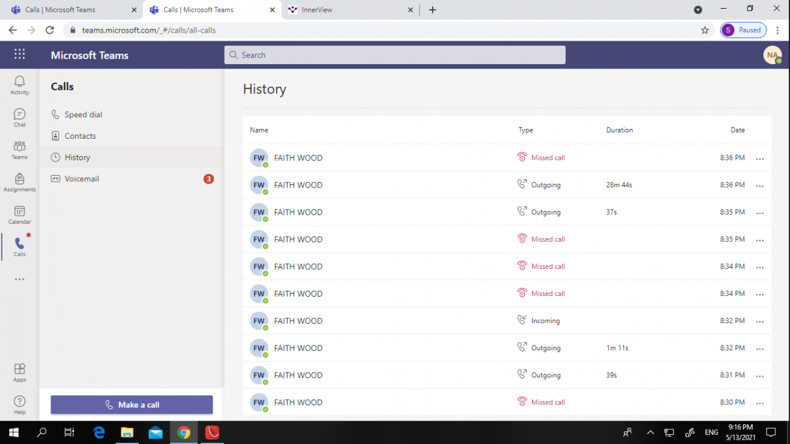The width and height of the screenshot is (790, 444).
Task: Open the Paused Chrome profile button
Action: (x=744, y=30)
